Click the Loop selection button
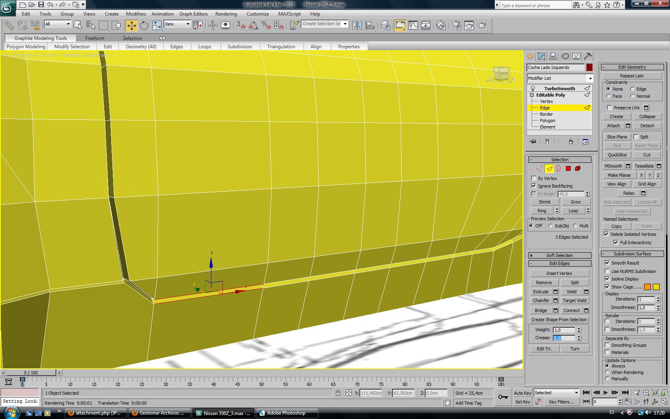Image resolution: width=670 pixels, height=419 pixels. coord(573,211)
